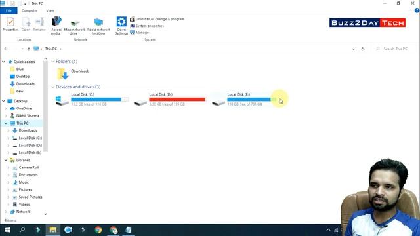This screenshot has width=420, height=236.
Task: Open the Videos library
Action: (x=24, y=205)
